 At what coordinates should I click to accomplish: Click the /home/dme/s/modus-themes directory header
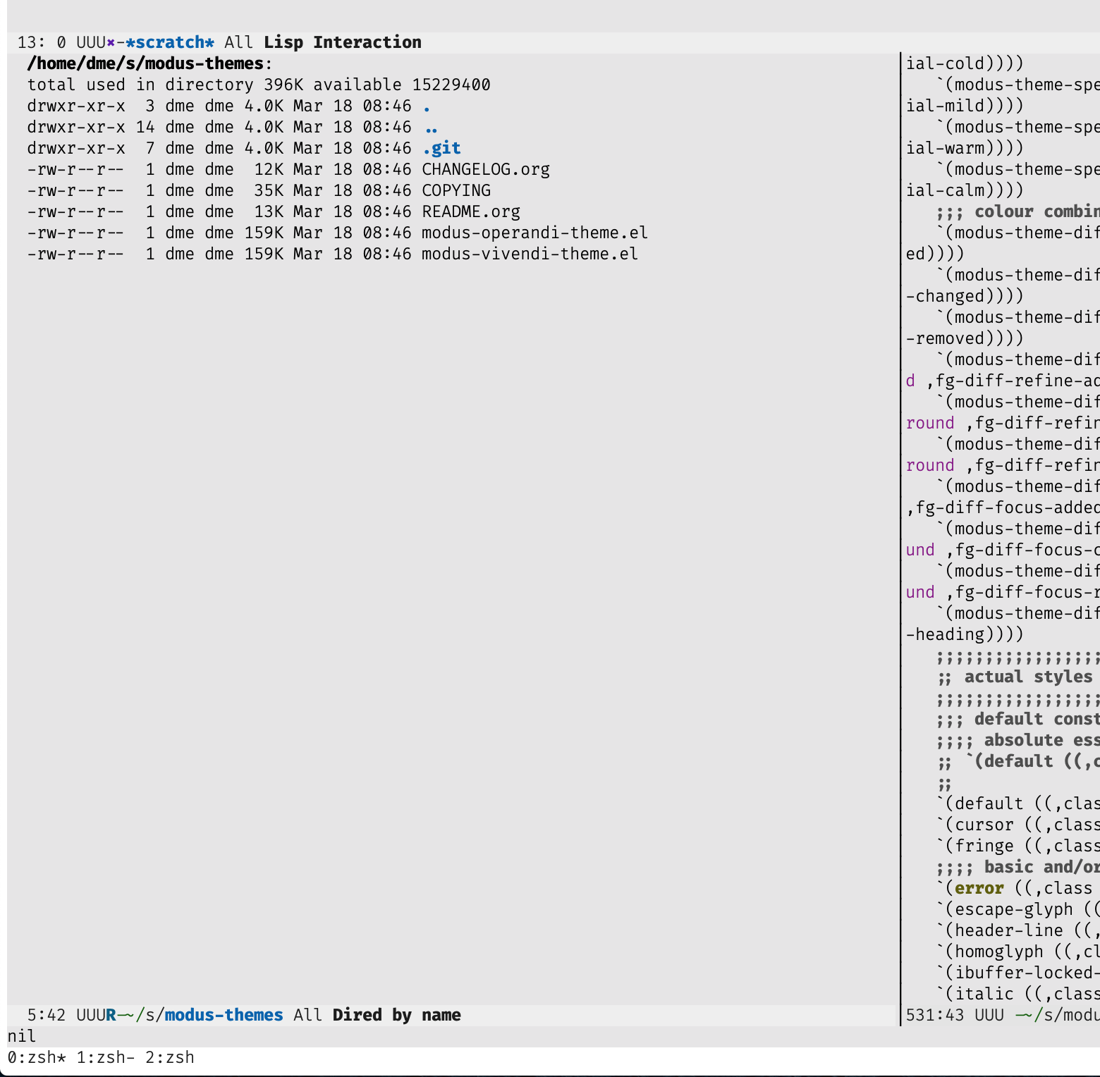point(145,63)
